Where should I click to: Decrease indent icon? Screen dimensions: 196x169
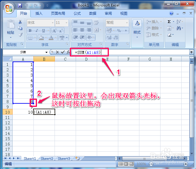pyautogui.click(x=75, y=37)
